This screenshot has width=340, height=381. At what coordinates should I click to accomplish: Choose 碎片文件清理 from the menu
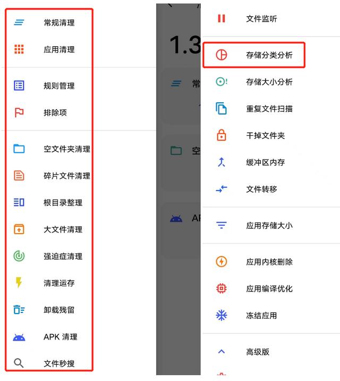[66, 176]
